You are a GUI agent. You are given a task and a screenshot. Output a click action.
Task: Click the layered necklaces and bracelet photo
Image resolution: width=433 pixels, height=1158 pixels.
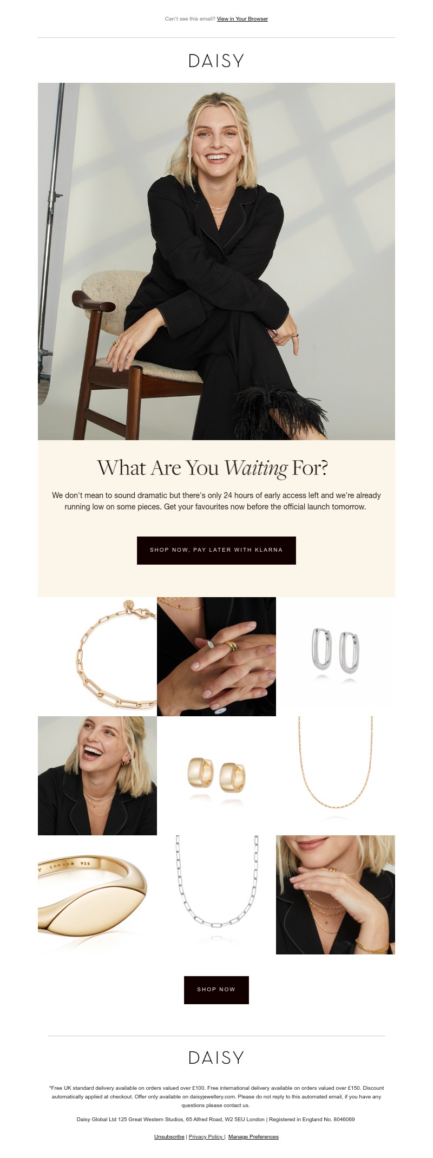336,895
